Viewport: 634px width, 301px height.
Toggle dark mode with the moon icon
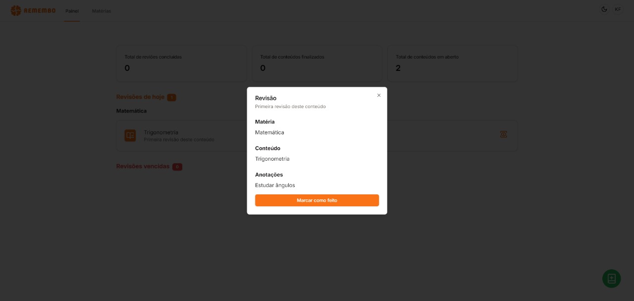604,9
